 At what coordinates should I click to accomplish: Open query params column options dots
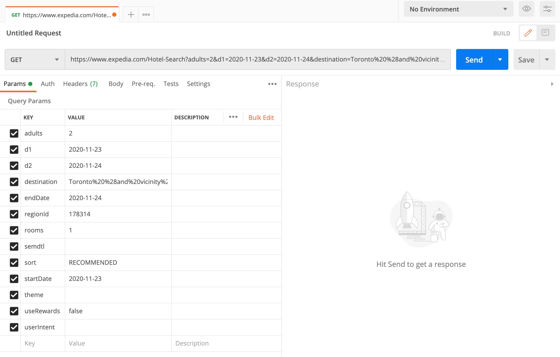[x=233, y=117]
